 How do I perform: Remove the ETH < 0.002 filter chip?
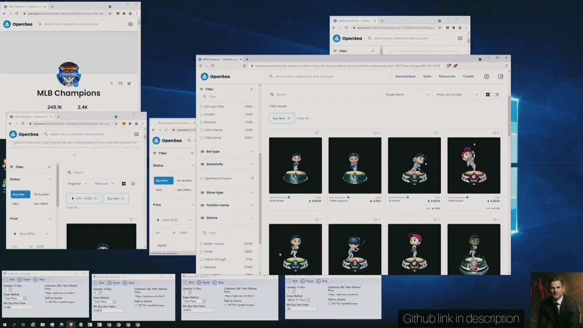coord(95,199)
